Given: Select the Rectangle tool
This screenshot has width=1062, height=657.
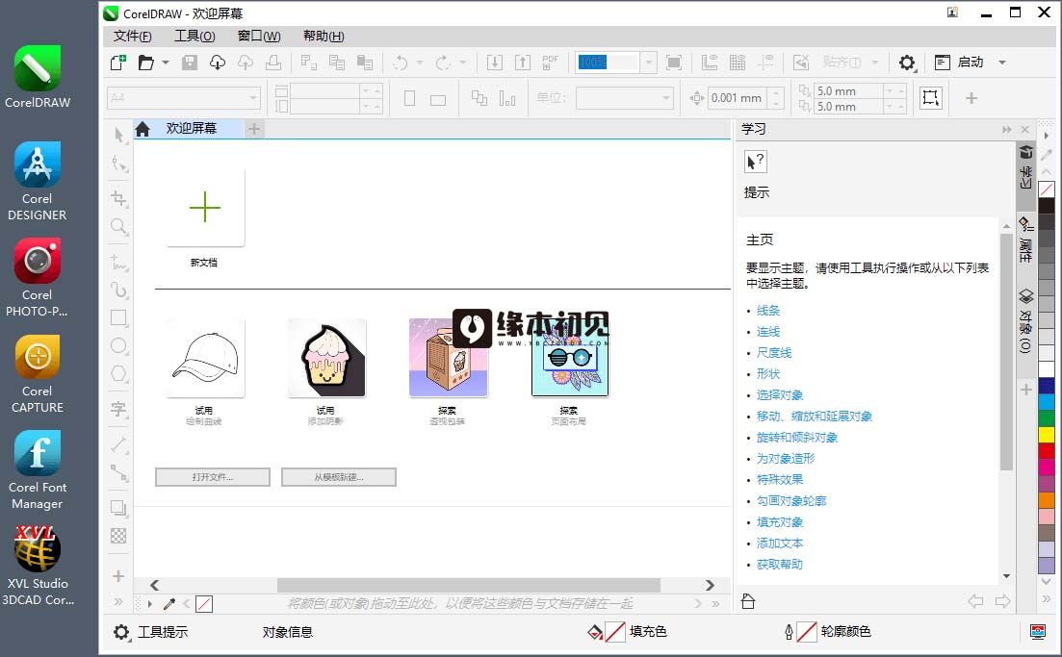Looking at the screenshot, I should tap(119, 318).
